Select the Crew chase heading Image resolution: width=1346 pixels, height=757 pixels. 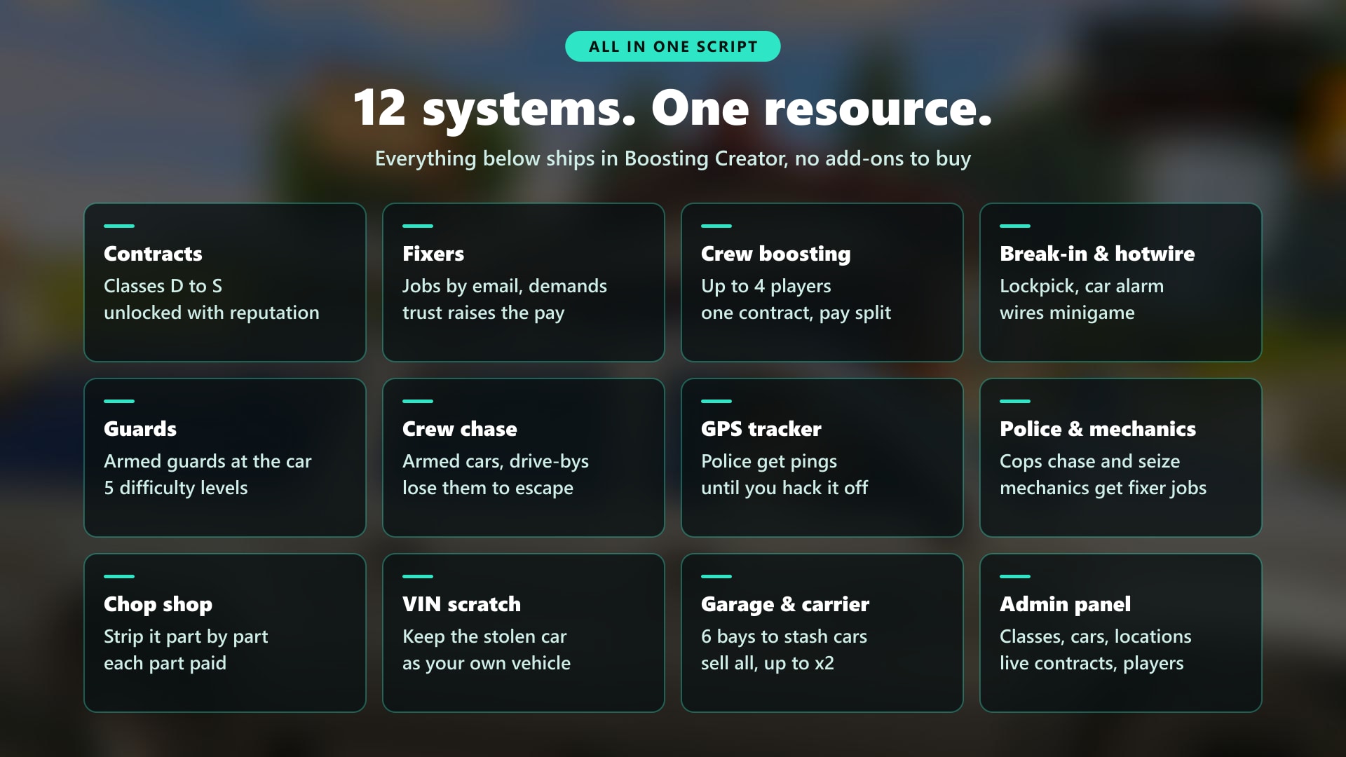(460, 429)
